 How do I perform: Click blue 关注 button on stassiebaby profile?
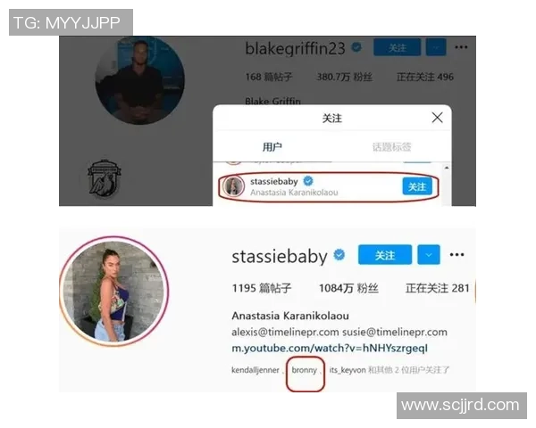pos(385,255)
